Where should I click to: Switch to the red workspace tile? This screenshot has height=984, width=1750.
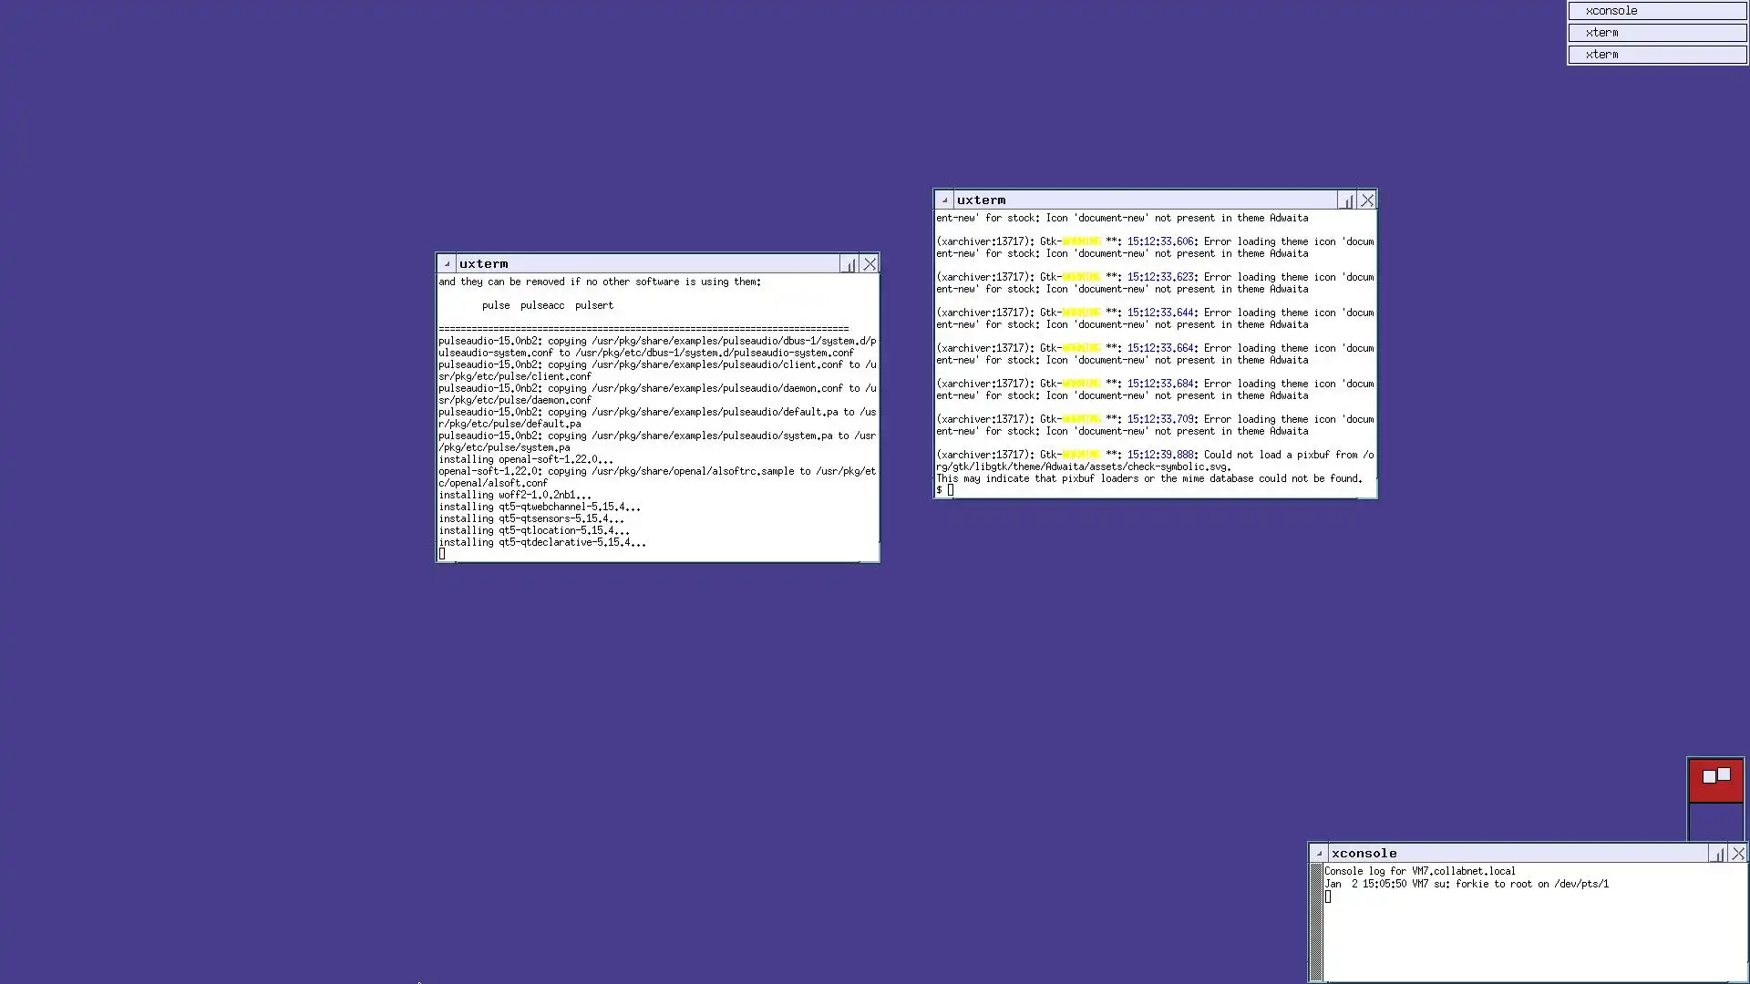tap(1716, 793)
